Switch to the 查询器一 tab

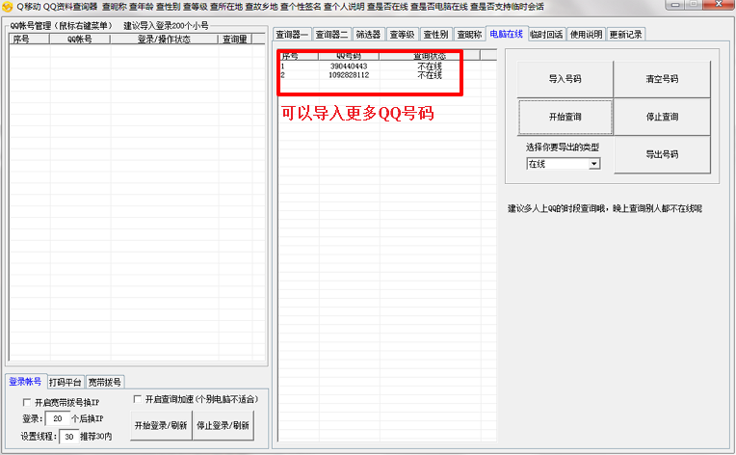coord(292,35)
